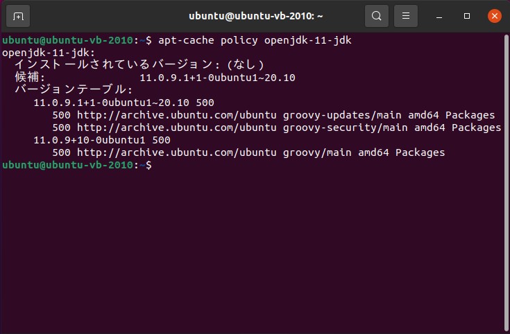Minimize the terminal window
The image size is (510, 334).
pyautogui.click(x=439, y=16)
